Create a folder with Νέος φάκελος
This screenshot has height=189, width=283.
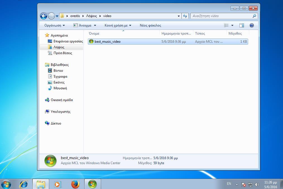[150, 25]
